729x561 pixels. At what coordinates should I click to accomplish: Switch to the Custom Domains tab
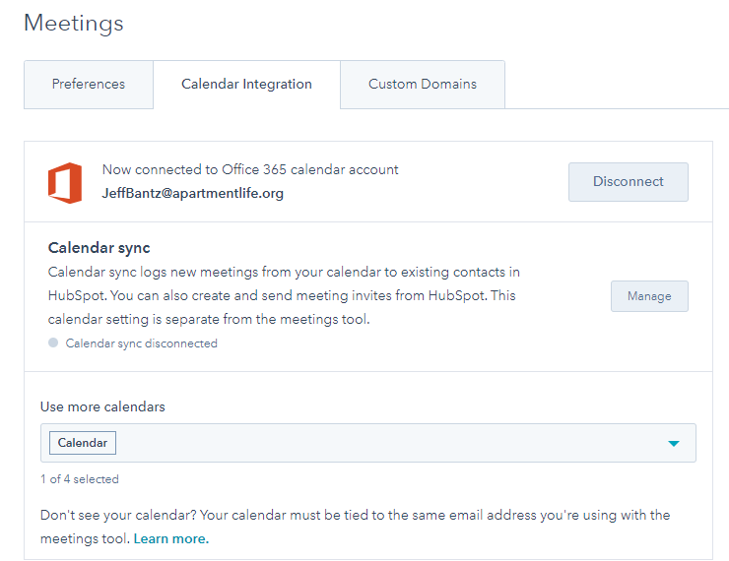coord(423,84)
